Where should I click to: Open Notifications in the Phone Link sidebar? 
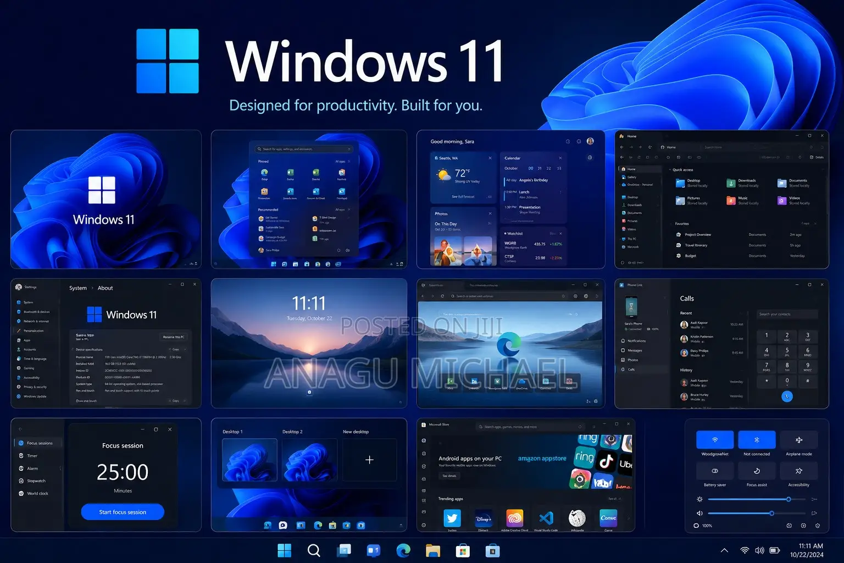pyautogui.click(x=634, y=341)
